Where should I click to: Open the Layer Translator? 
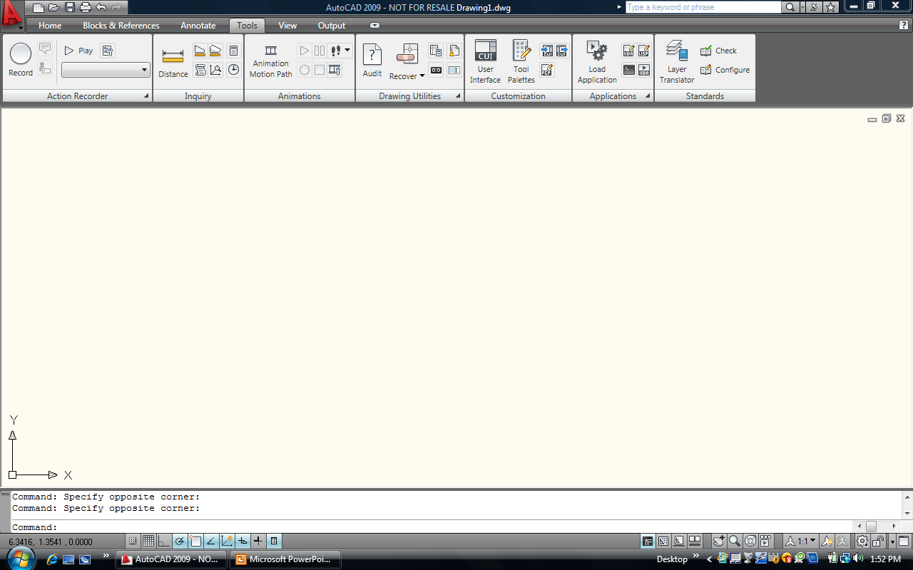677,61
